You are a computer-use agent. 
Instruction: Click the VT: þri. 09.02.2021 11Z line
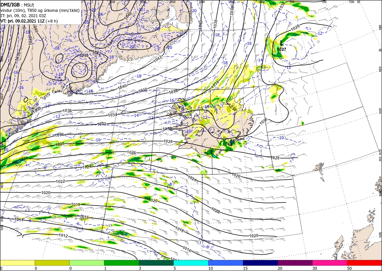click(29, 21)
